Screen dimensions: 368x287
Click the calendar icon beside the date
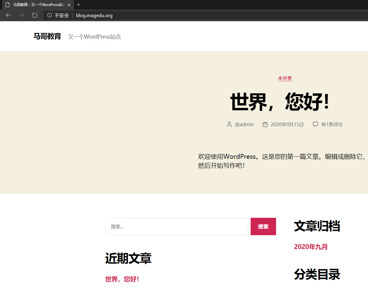coord(265,124)
